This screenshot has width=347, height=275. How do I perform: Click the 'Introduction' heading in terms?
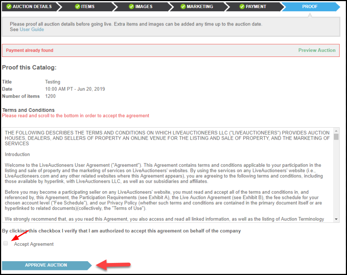[x=17, y=154]
